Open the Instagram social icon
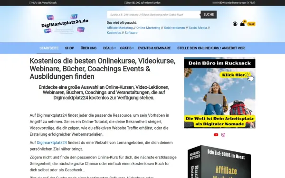This screenshot has width=285, height=178. click(223, 135)
